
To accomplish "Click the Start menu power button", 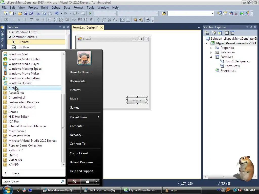I will click(x=74, y=182).
